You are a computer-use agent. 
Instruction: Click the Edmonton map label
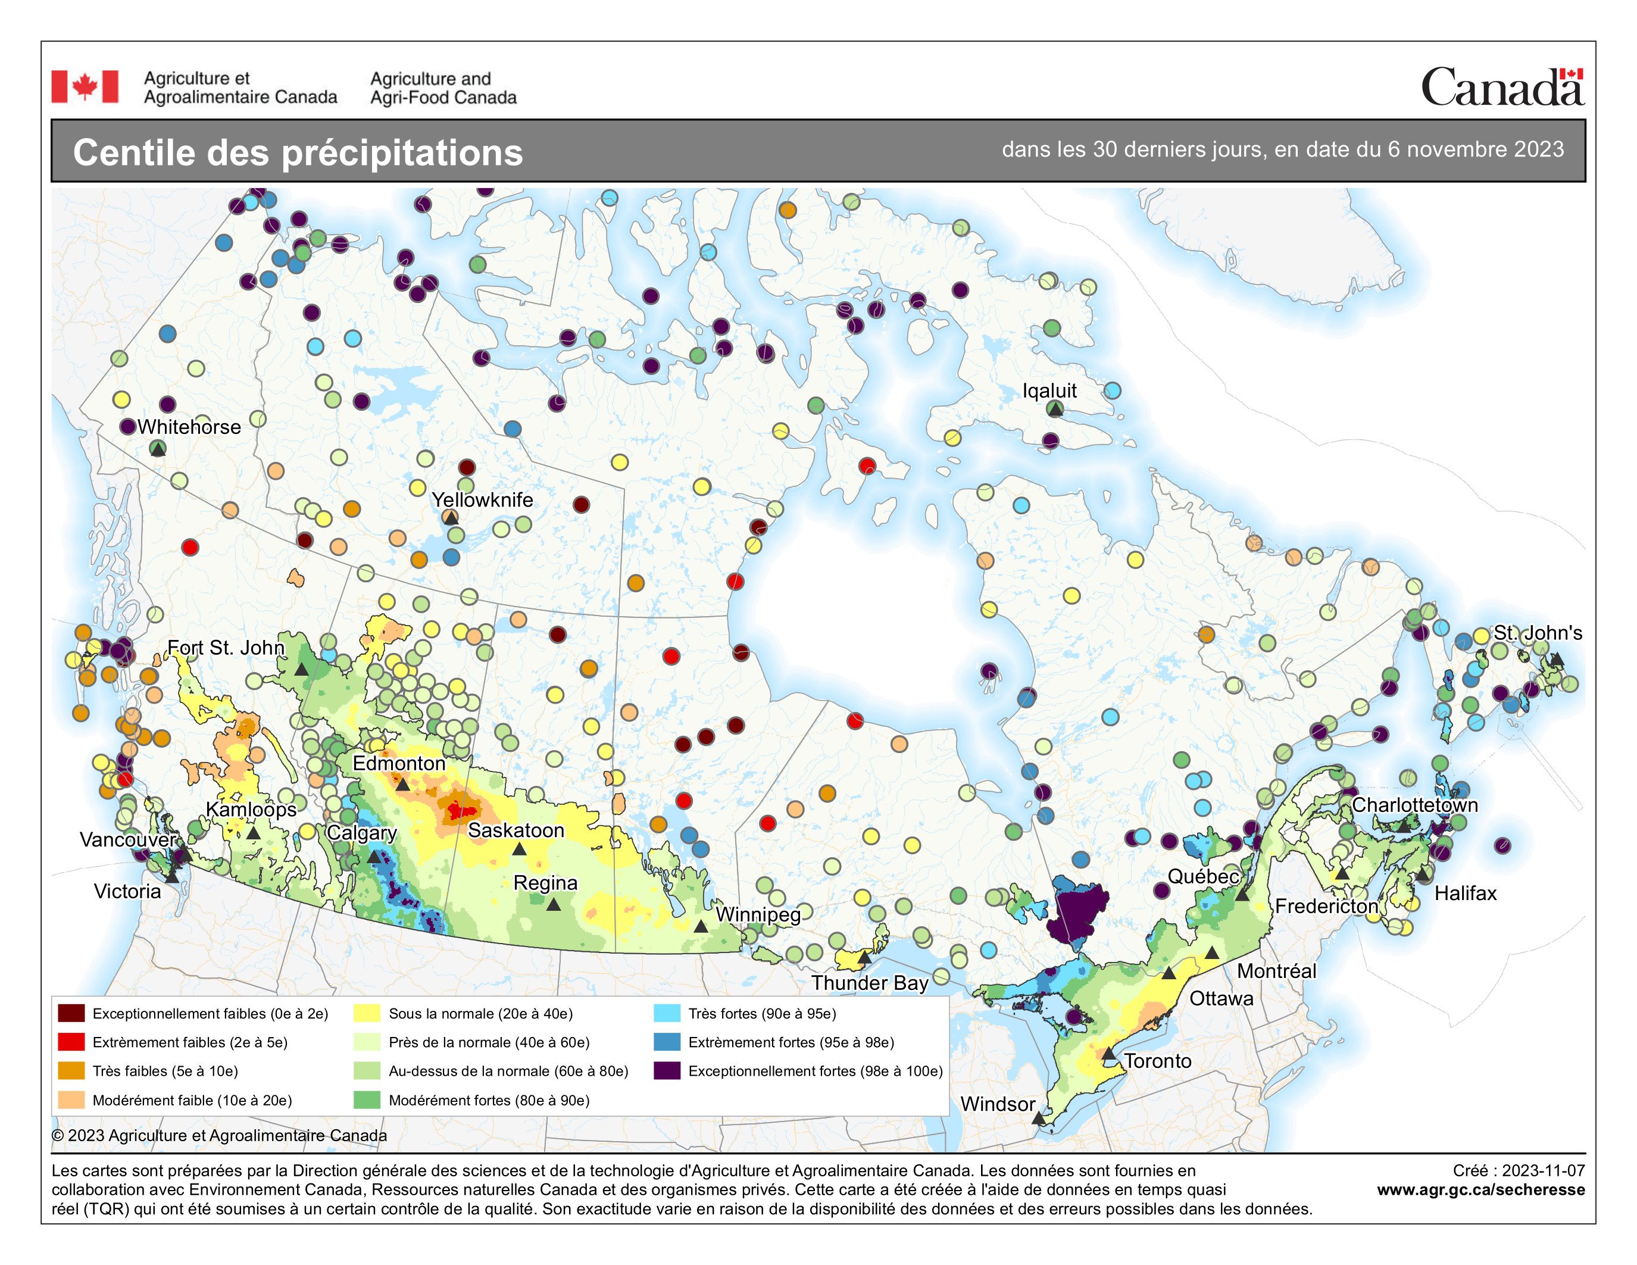[399, 763]
